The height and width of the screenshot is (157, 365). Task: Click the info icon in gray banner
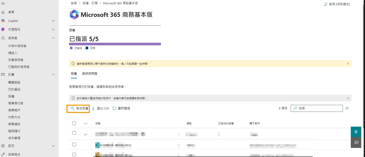(73, 98)
